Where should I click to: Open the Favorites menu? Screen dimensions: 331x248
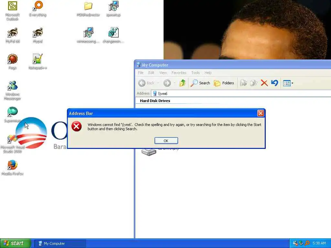179,73
